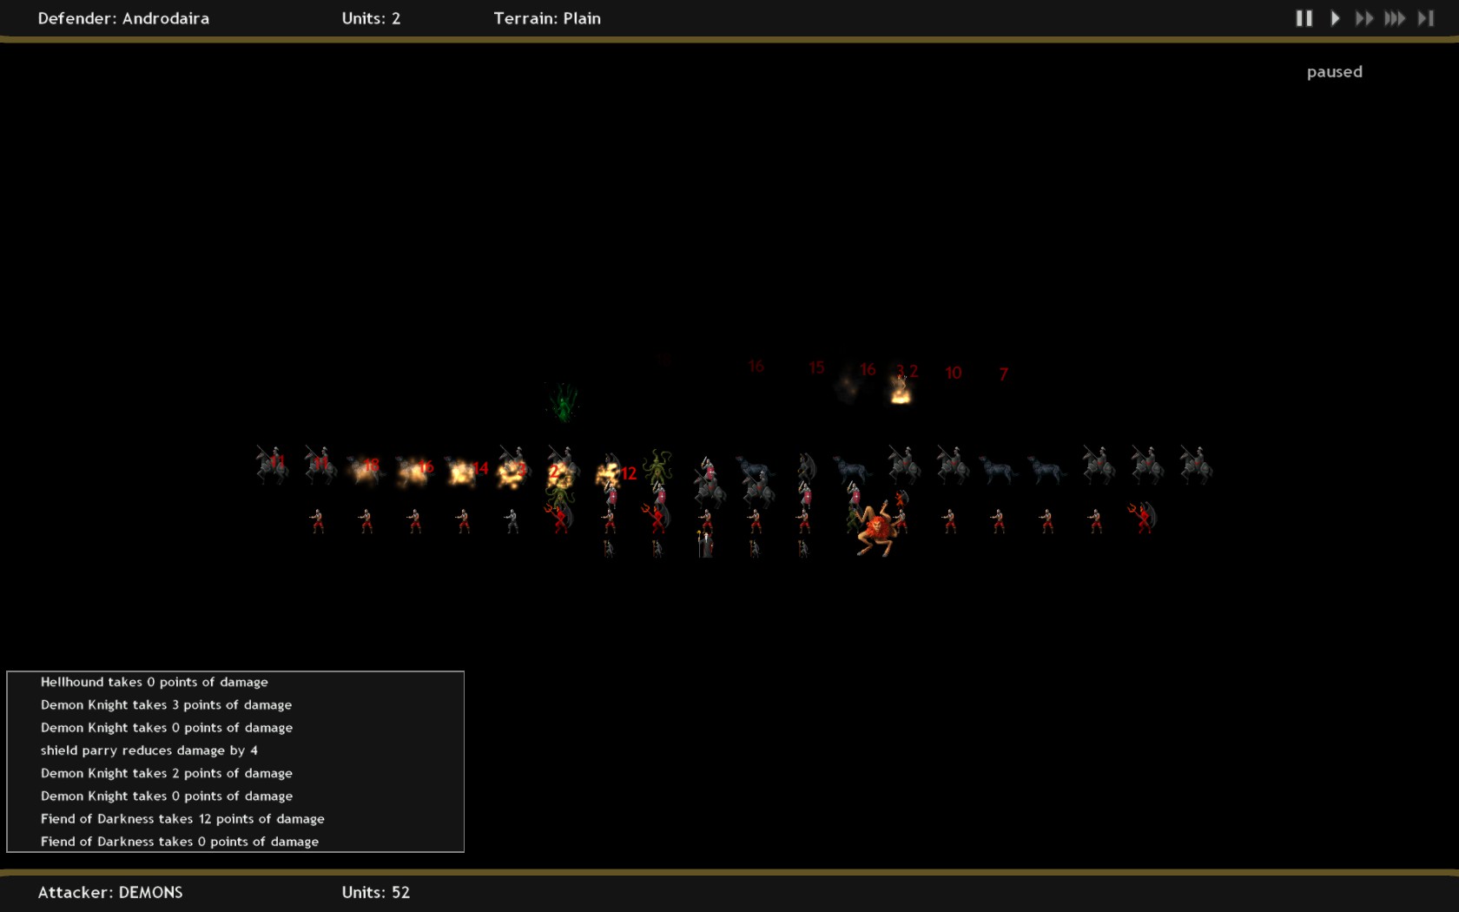This screenshot has width=1459, height=912.
Task: Select "Fiend of Darkness takes 12 points" entry
Action: (182, 819)
